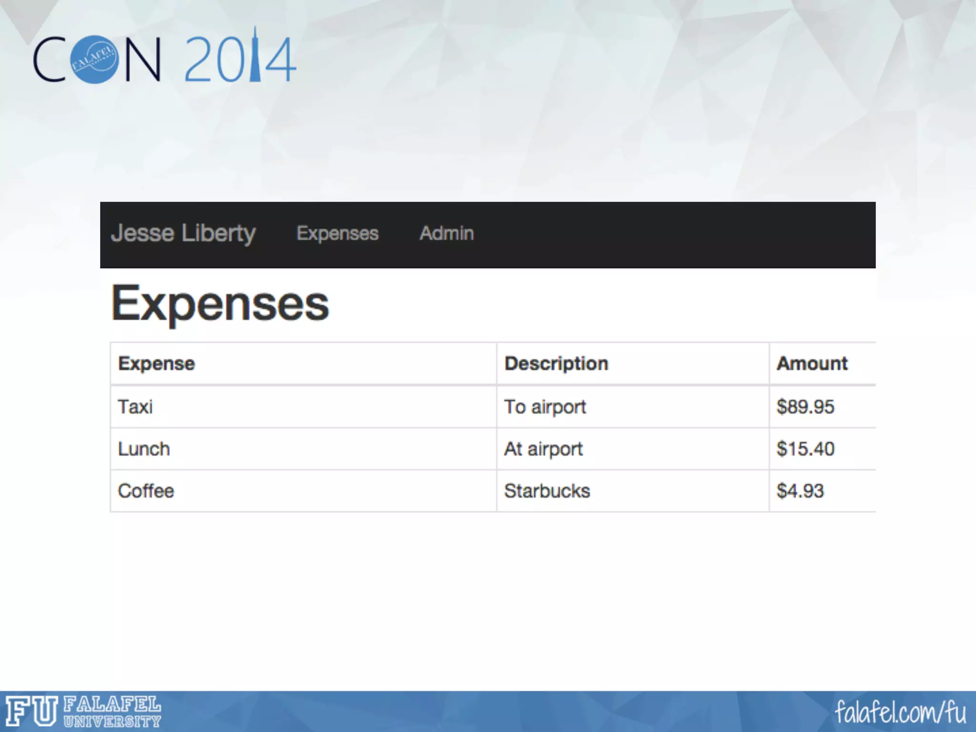Select the Coffee expense cell
976x732 pixels.
(x=146, y=491)
